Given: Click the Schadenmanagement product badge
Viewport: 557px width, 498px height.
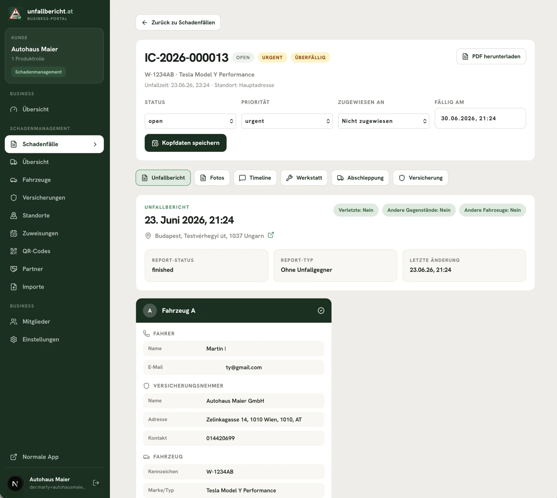Looking at the screenshot, I should [38, 72].
